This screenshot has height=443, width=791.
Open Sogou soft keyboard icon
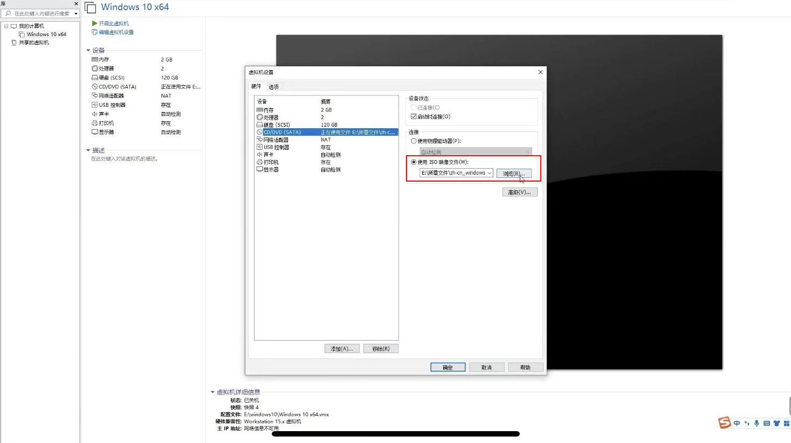click(767, 424)
